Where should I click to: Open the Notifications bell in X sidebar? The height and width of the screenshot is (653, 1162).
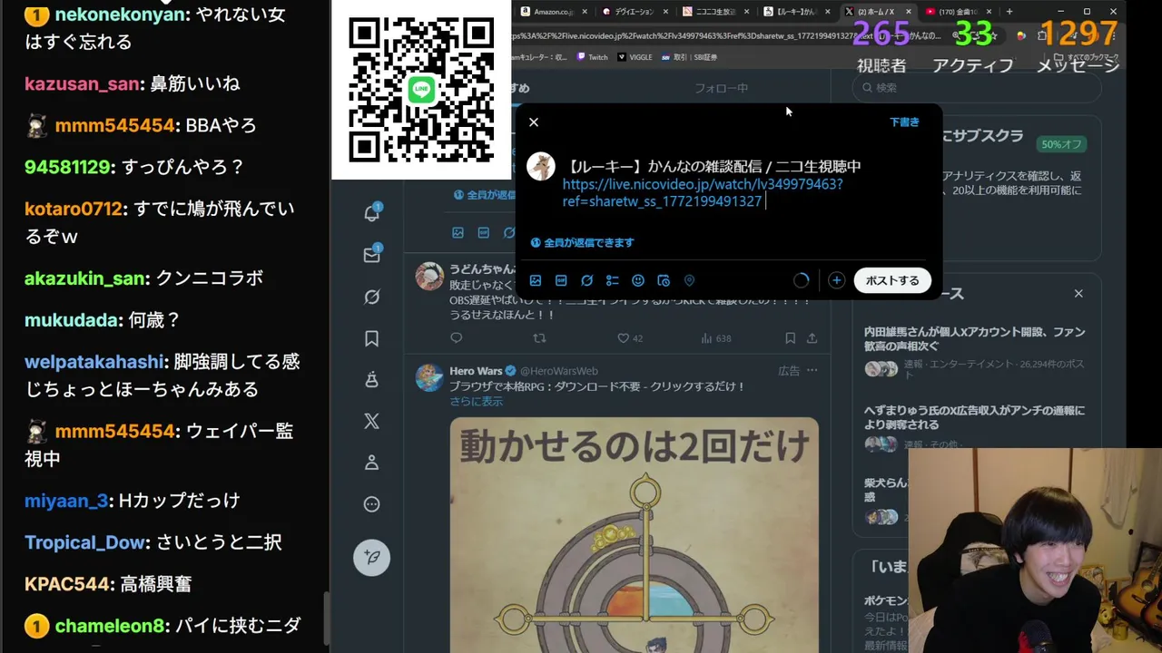click(372, 213)
